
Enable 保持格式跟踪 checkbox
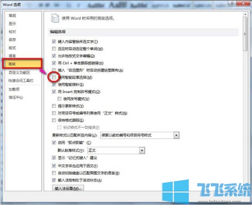pyautogui.click(x=54, y=120)
